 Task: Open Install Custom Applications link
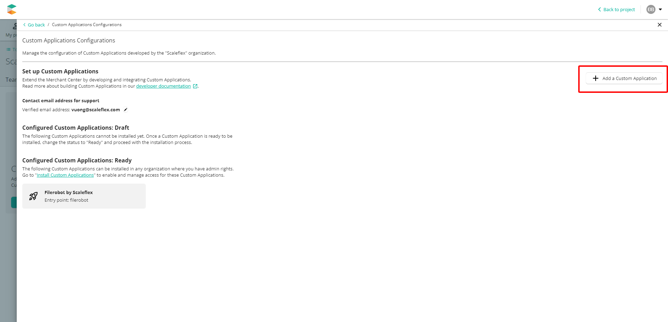[x=65, y=175]
